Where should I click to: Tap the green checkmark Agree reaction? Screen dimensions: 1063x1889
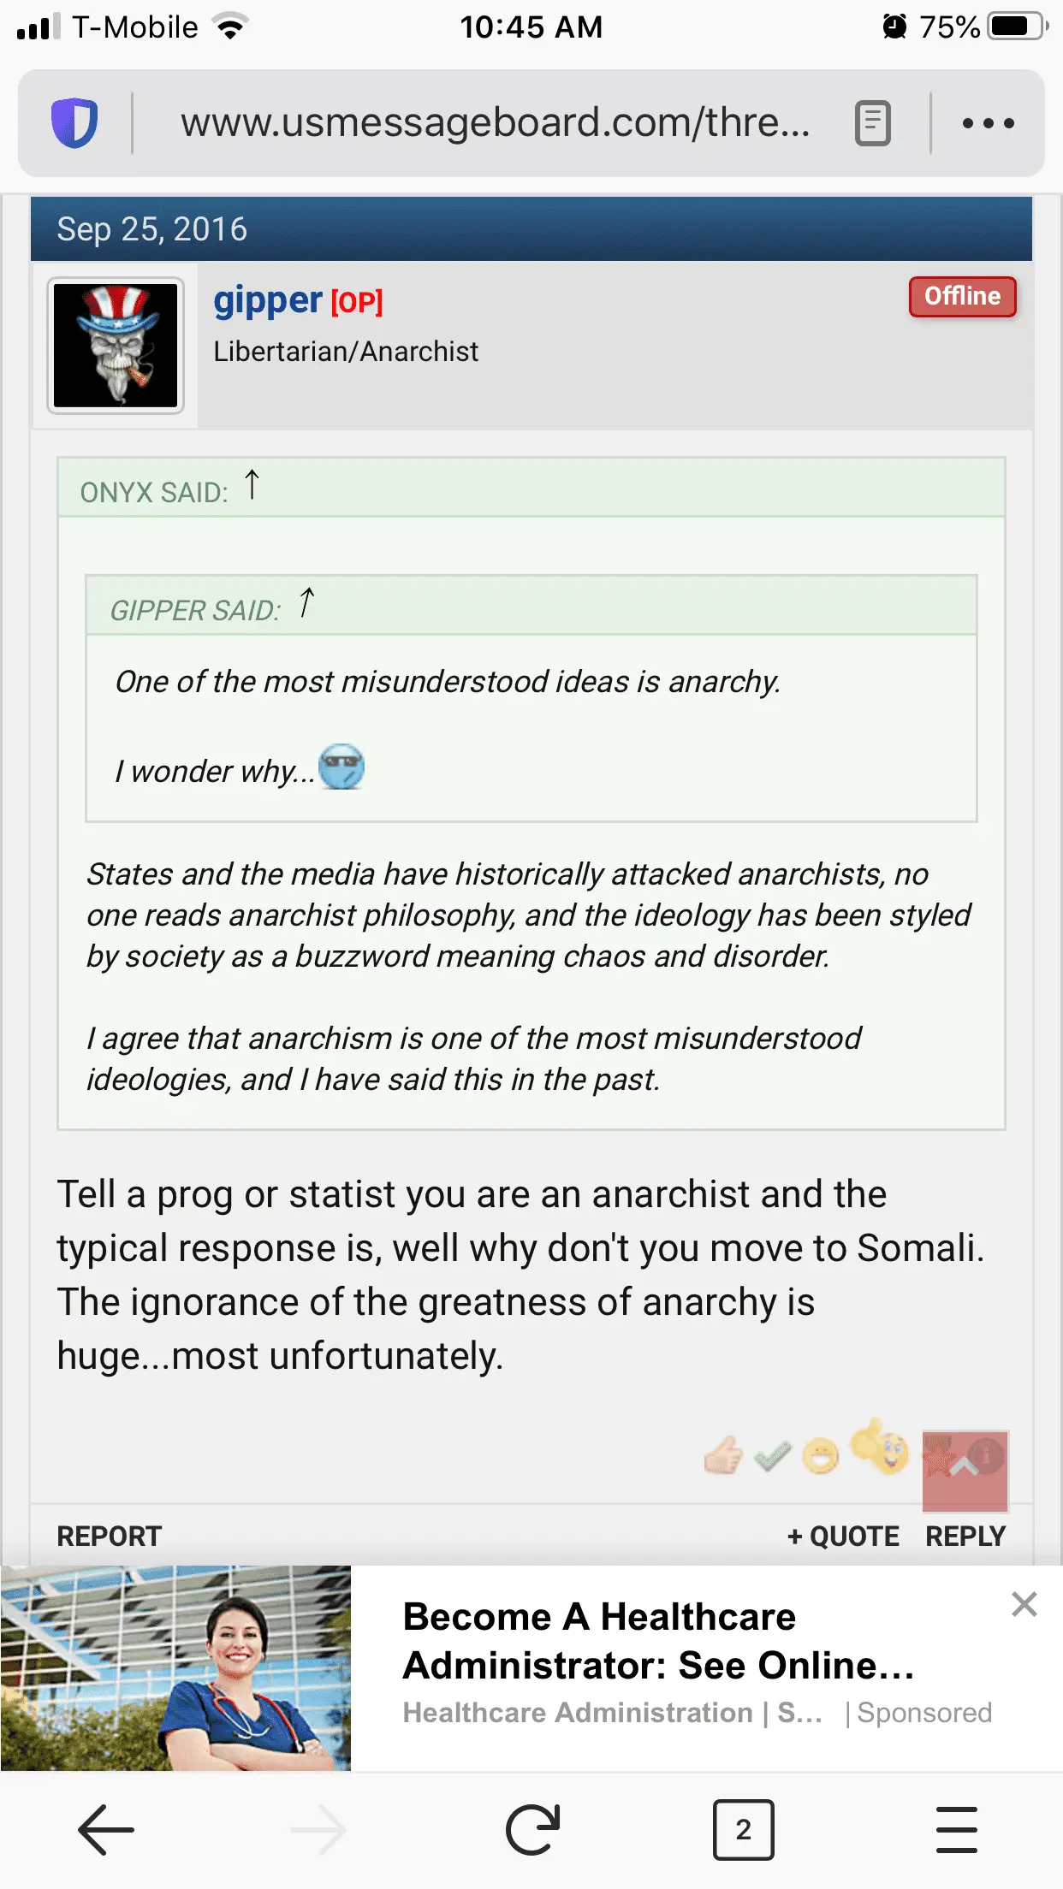[773, 1454]
